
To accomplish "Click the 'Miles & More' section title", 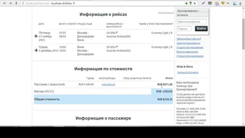I will [x=185, y=67].
